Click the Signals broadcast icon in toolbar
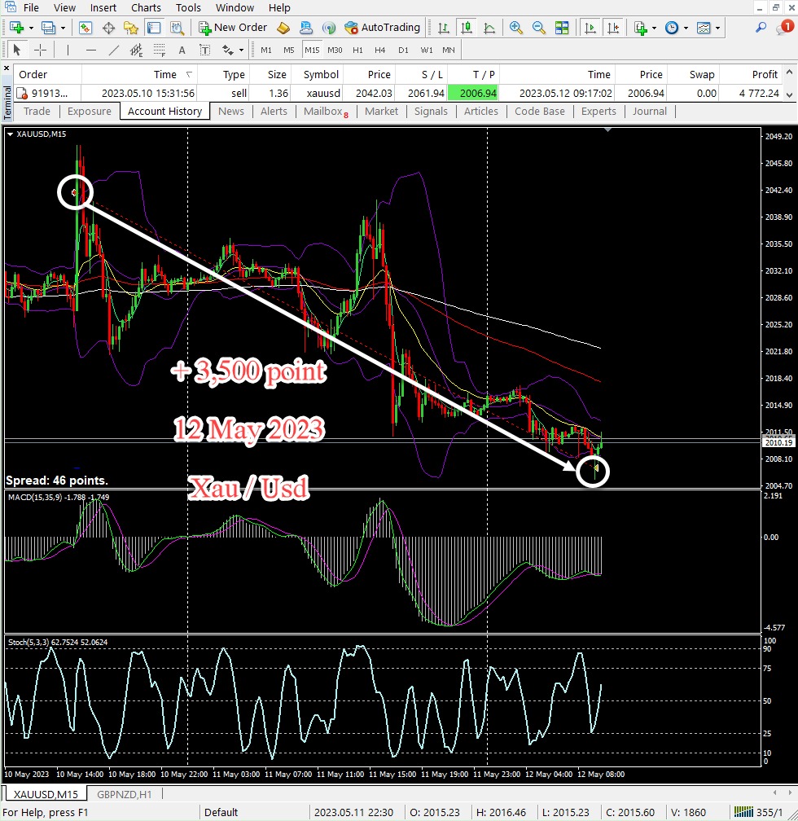 point(329,28)
